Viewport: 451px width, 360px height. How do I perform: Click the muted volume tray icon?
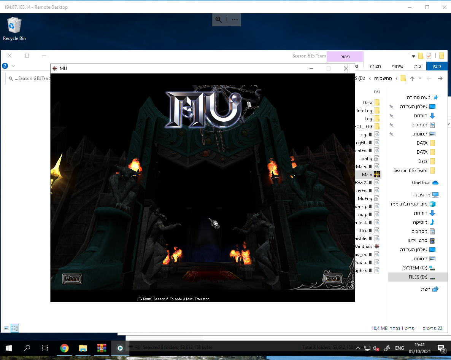(x=376, y=348)
